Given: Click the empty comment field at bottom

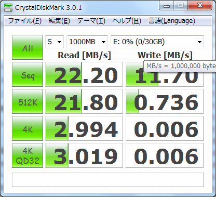Looking at the screenshot, I should coord(108,180).
